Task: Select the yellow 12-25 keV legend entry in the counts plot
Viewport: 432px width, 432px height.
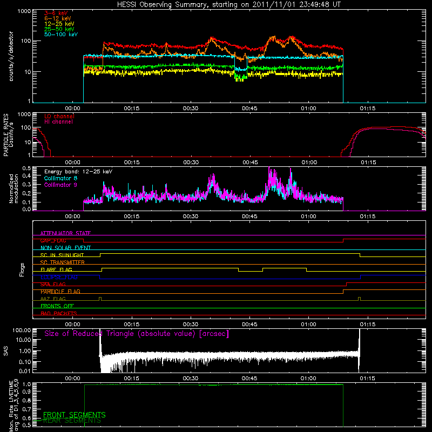Action: click(x=59, y=24)
